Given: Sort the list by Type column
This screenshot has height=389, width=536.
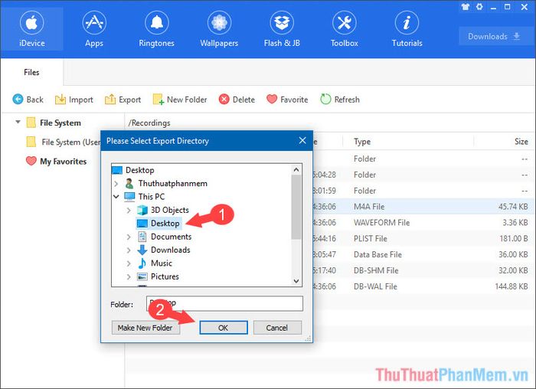Looking at the screenshot, I should (x=362, y=141).
